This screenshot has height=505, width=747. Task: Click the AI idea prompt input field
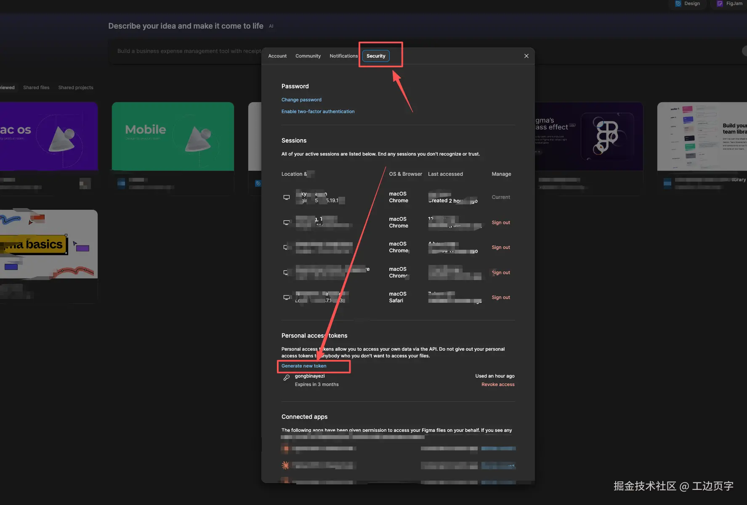pyautogui.click(x=185, y=51)
